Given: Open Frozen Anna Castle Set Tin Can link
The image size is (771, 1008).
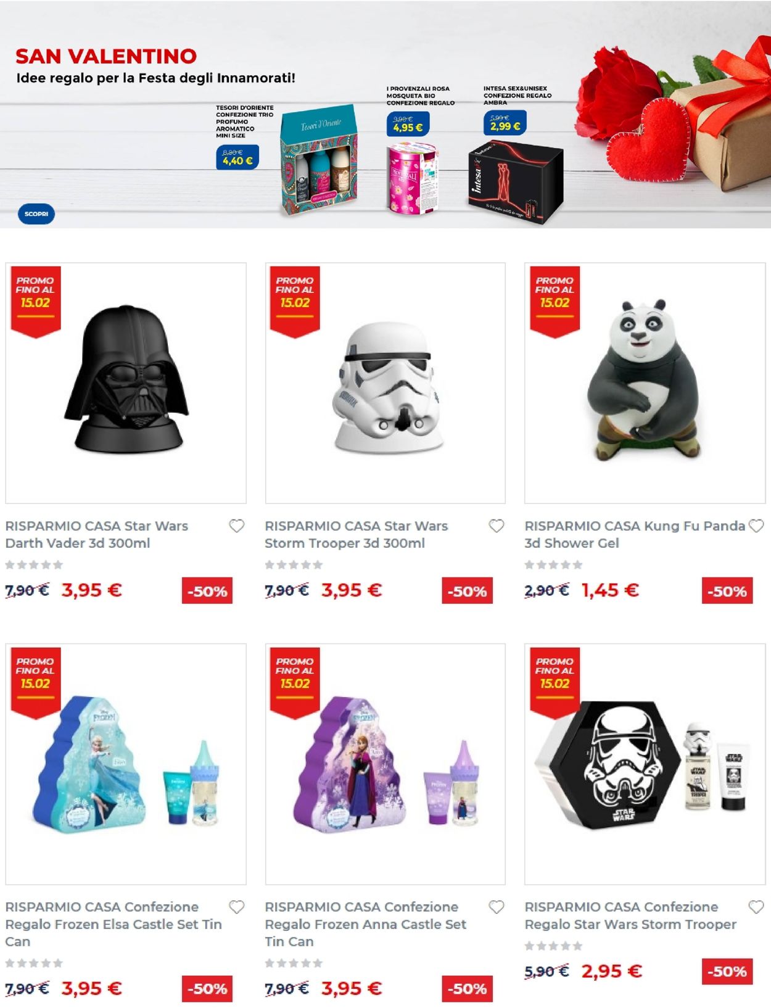Looking at the screenshot, I should pyautogui.click(x=365, y=924).
